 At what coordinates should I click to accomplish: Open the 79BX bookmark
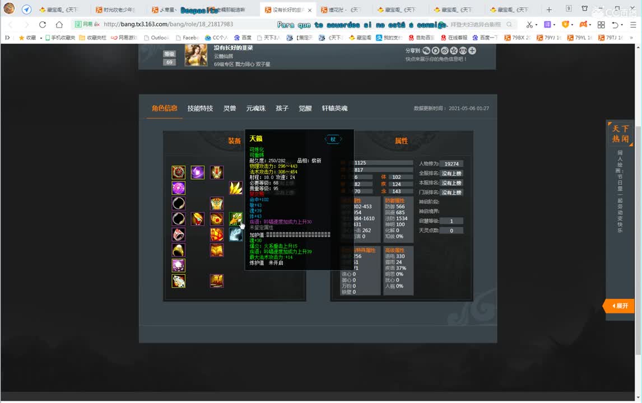(517, 38)
